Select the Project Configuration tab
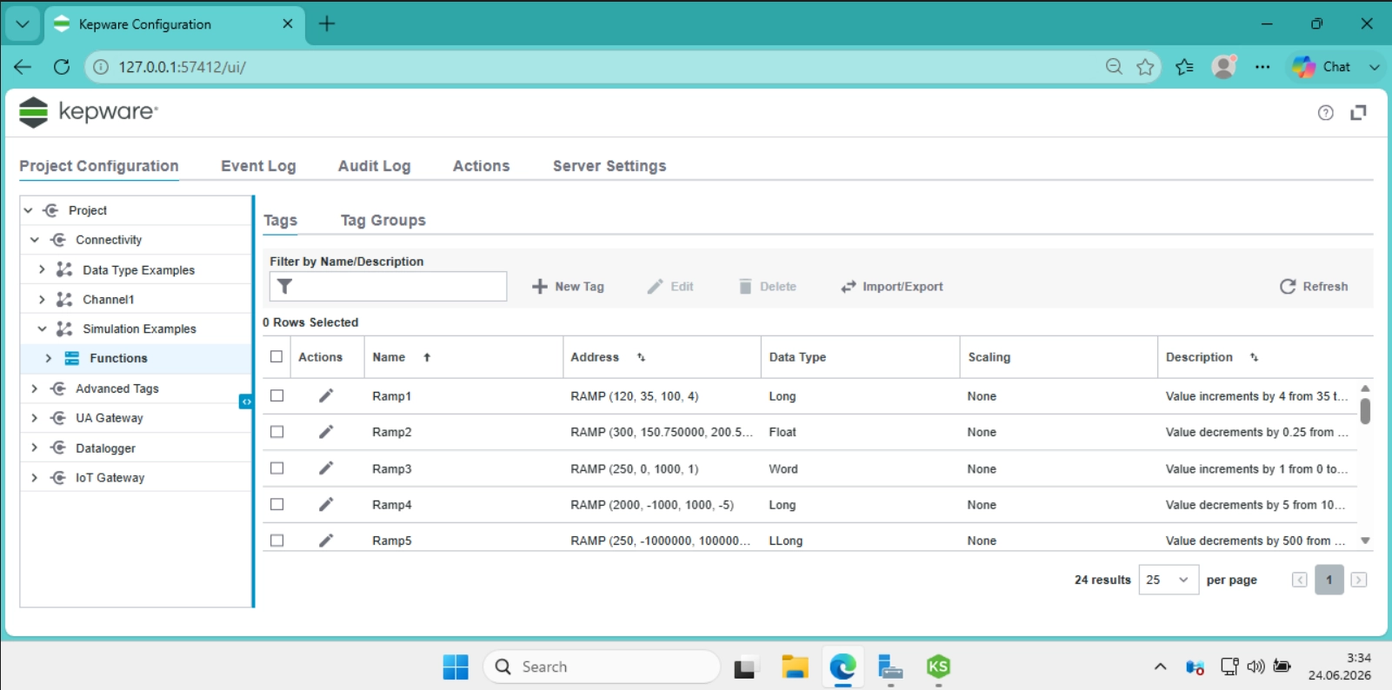The height and width of the screenshot is (690, 1392). pyautogui.click(x=99, y=166)
